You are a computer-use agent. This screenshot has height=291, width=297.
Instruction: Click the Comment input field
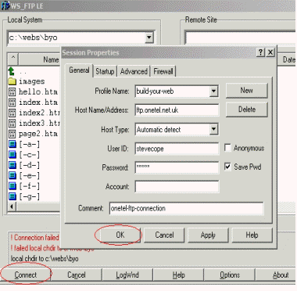pyautogui.click(x=186, y=208)
